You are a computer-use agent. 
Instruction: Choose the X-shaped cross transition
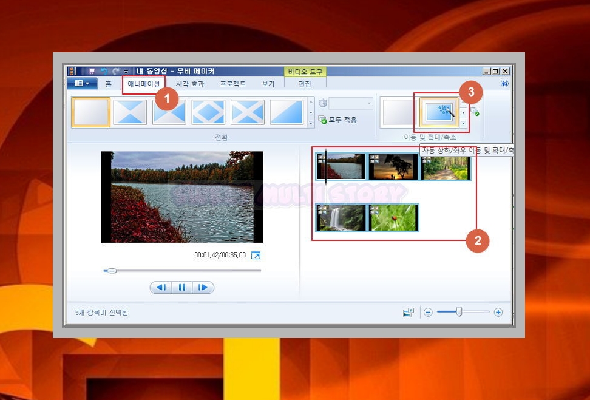247,112
